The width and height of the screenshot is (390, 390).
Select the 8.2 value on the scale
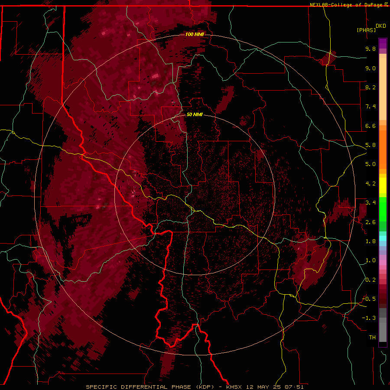pyautogui.click(x=370, y=87)
